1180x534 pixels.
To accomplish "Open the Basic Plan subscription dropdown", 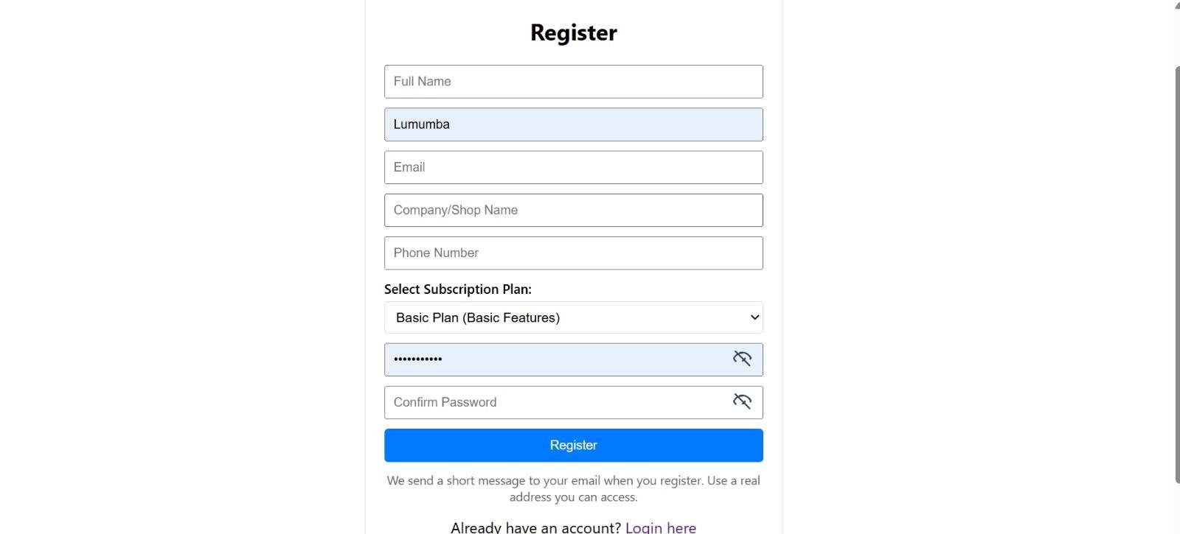I will pyautogui.click(x=573, y=317).
